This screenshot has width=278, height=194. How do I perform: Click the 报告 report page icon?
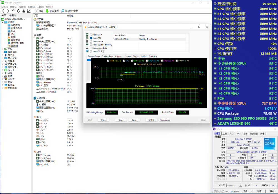click(x=36, y=11)
